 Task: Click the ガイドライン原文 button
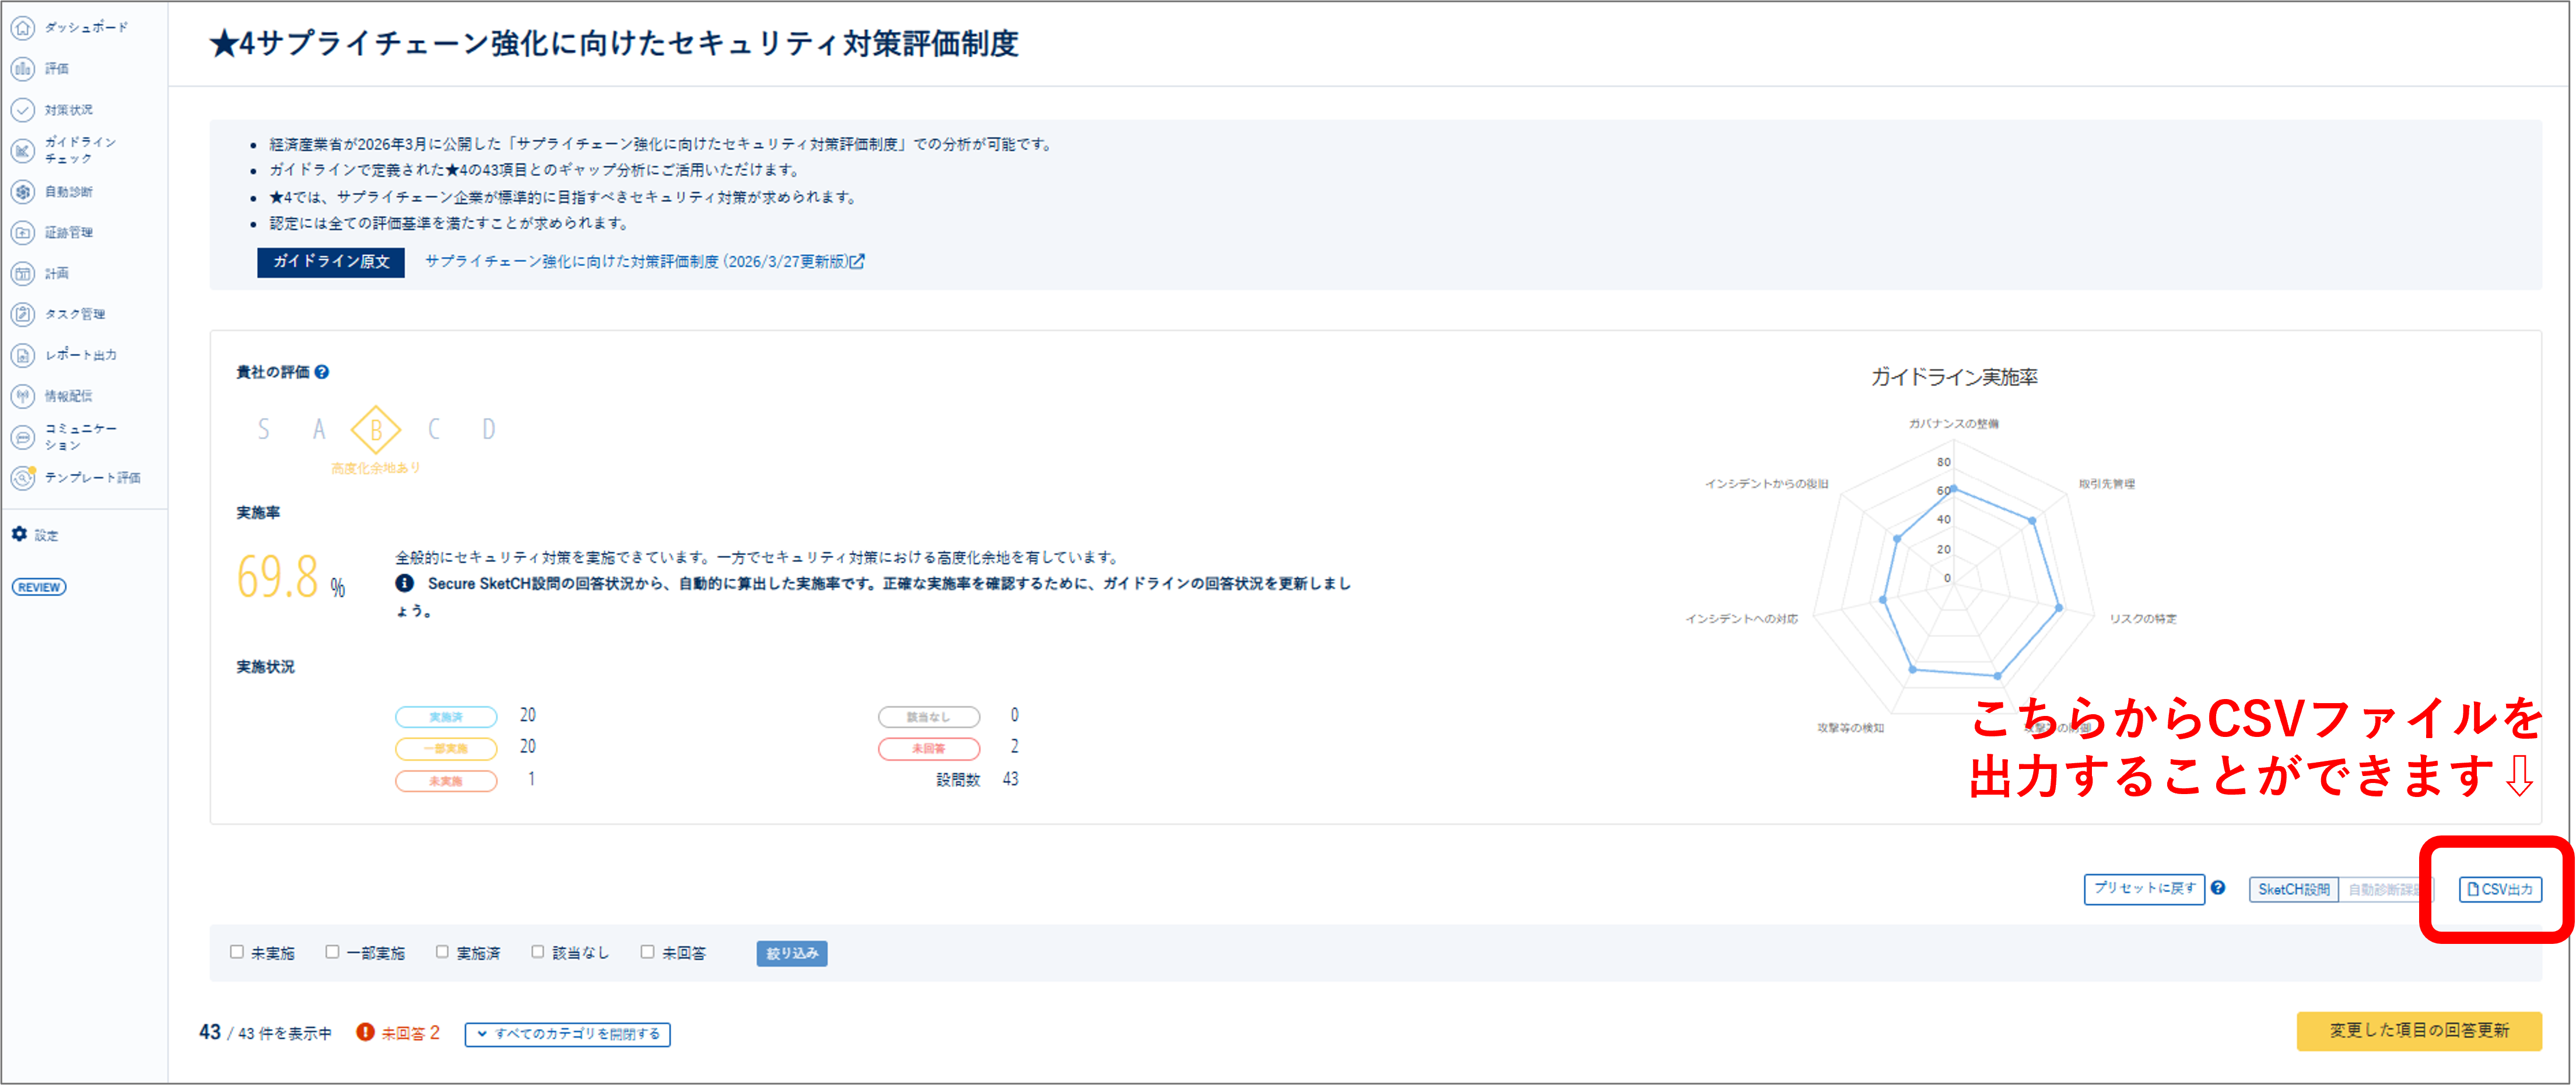(x=330, y=263)
